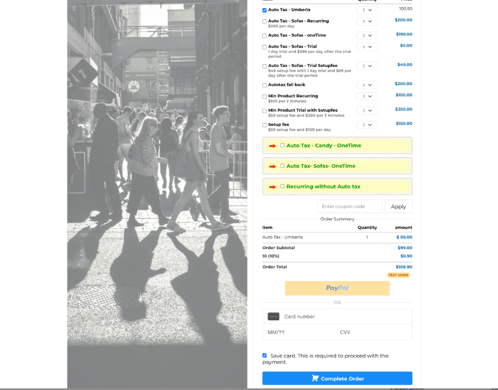Click the $199.00 price for Sofas - oneTime
Screen dimensions: 498x390
[x=404, y=34]
